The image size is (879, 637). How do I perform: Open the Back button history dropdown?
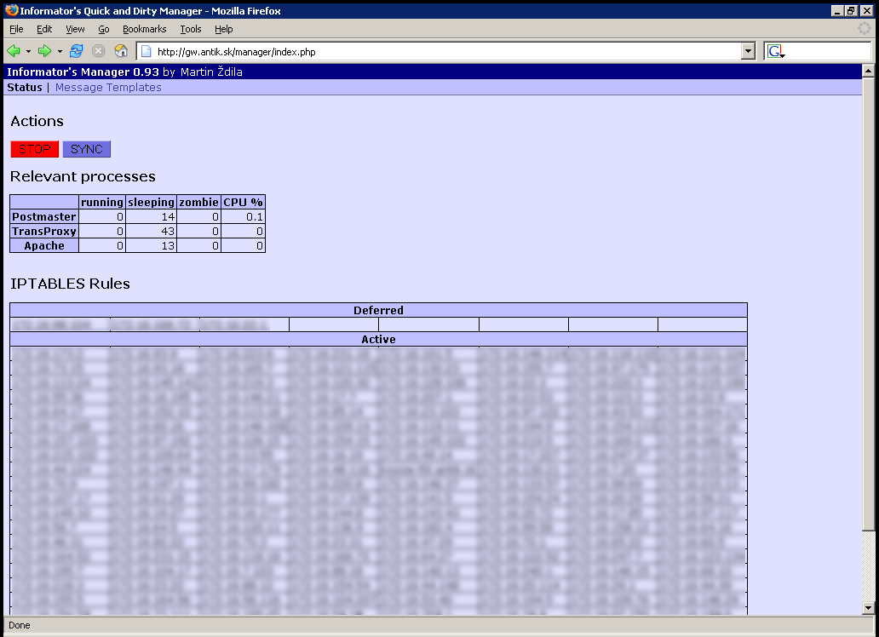click(x=28, y=52)
